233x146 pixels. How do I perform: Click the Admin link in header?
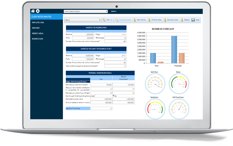coord(114,11)
